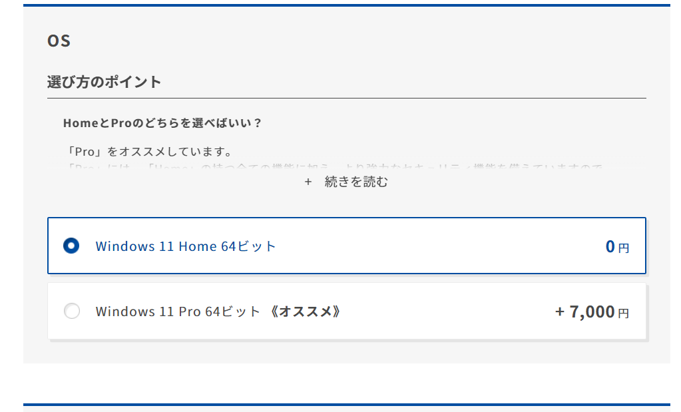
Task: Click the blue border above the OS section
Action: 346,5
